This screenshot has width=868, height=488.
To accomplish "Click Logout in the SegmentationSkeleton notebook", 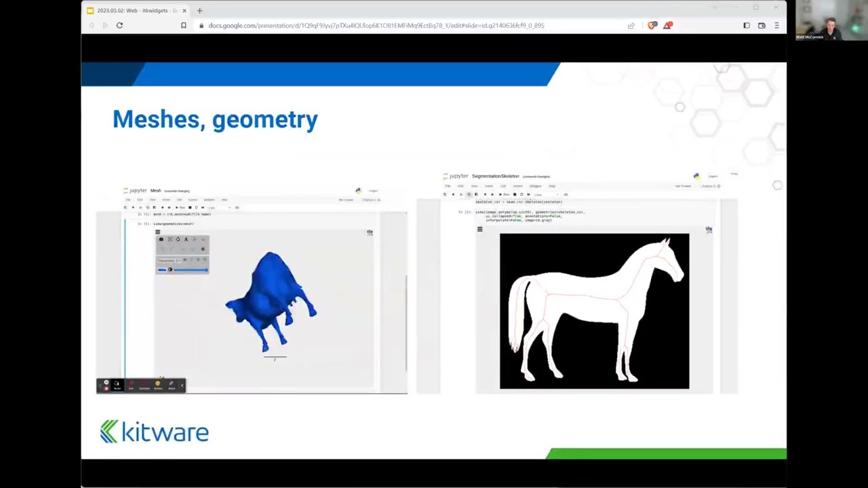I will tap(713, 176).
